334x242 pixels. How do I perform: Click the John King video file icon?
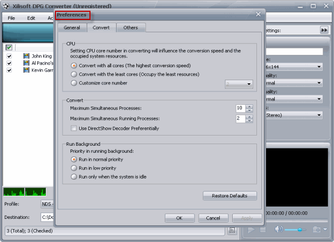(26, 56)
